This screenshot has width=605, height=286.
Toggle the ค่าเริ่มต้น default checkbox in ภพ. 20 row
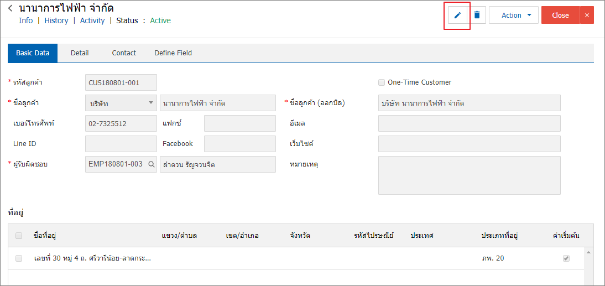pyautogui.click(x=566, y=258)
